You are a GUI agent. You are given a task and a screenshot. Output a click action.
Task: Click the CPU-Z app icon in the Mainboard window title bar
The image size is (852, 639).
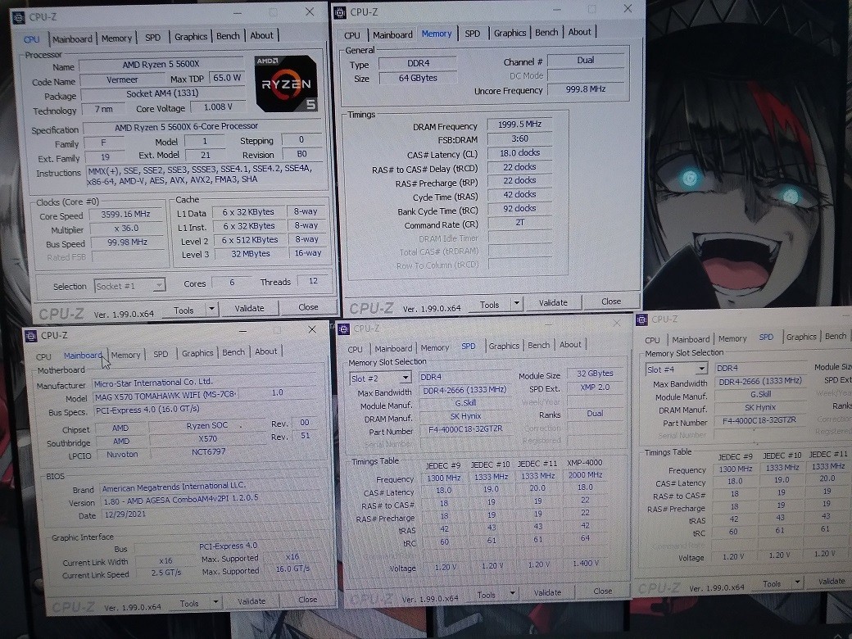pos(31,335)
